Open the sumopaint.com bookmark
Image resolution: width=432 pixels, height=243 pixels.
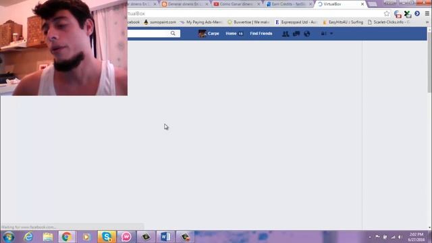point(160,22)
